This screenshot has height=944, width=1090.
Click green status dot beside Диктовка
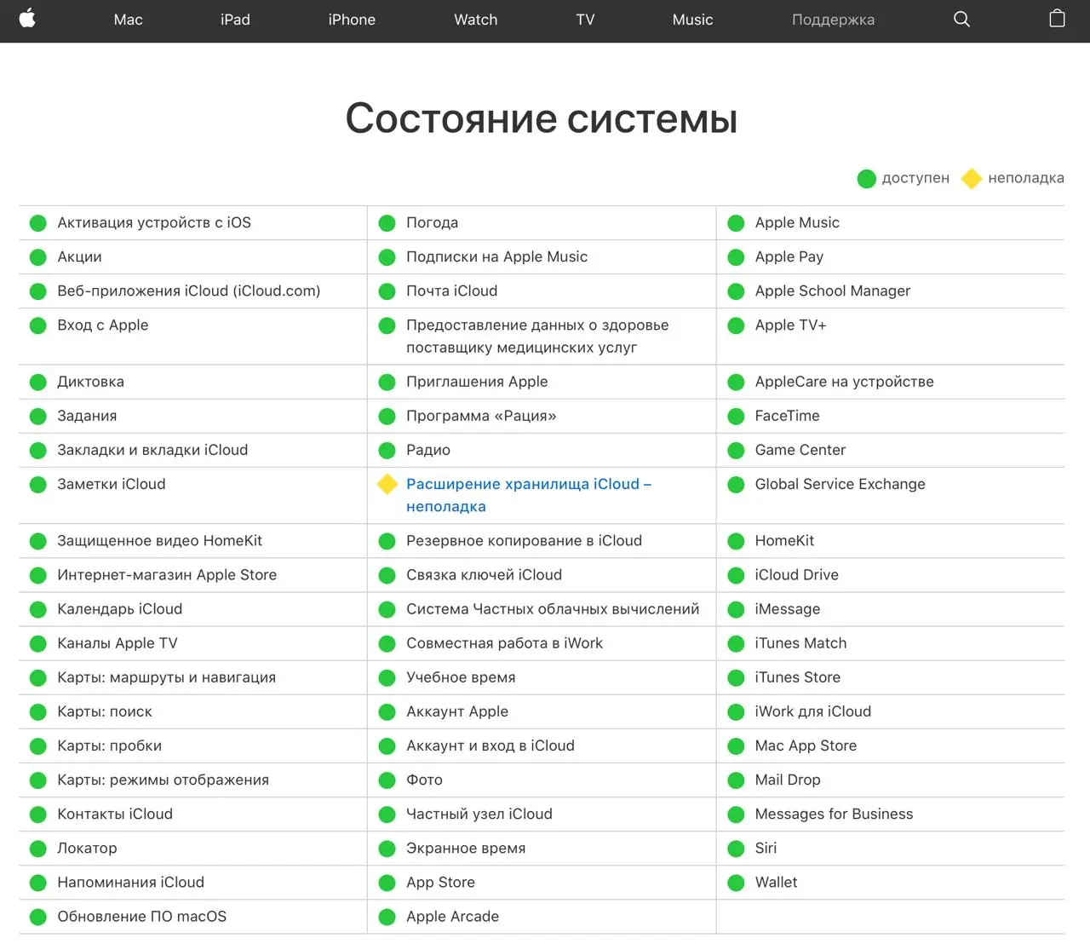(x=37, y=383)
